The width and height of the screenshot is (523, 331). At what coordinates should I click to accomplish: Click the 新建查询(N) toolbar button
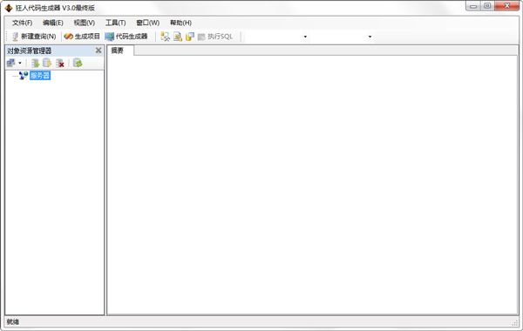[x=34, y=37]
